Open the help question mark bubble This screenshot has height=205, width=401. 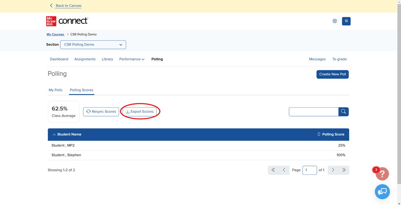pos(382,174)
